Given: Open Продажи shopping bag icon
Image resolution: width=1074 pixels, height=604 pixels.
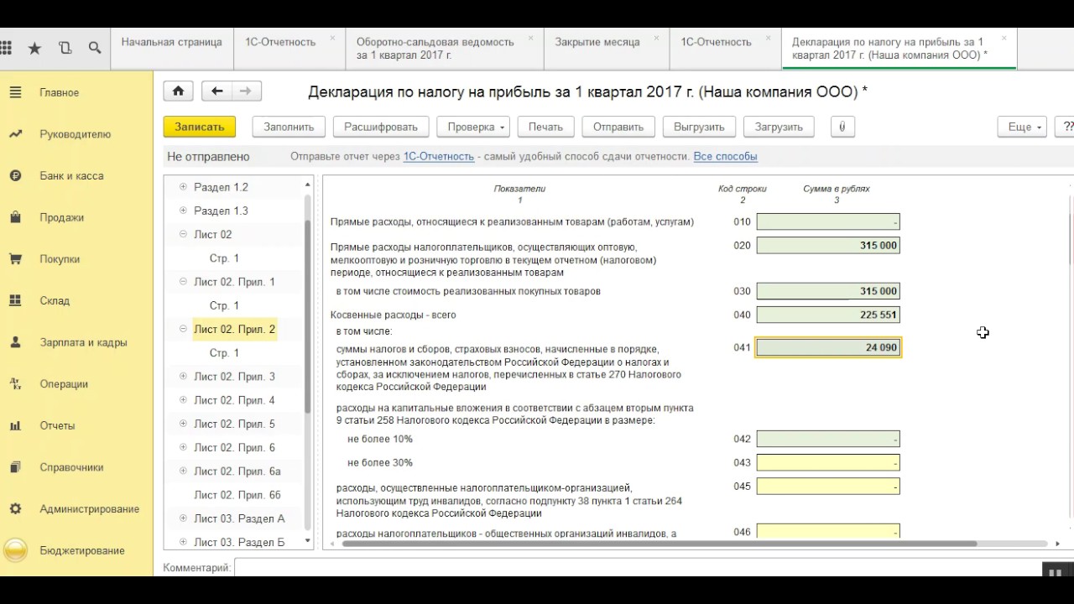Looking at the screenshot, I should tap(15, 217).
